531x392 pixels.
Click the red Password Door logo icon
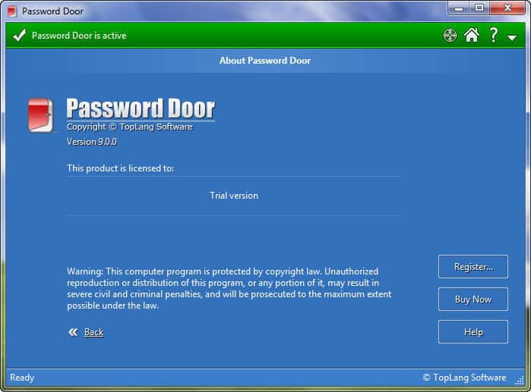(x=40, y=115)
